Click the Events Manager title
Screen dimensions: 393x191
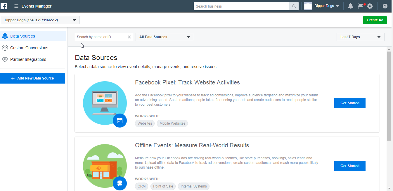37,6
